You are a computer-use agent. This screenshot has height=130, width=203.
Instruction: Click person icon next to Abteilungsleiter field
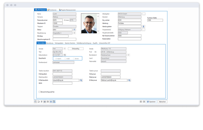click(x=143, y=26)
